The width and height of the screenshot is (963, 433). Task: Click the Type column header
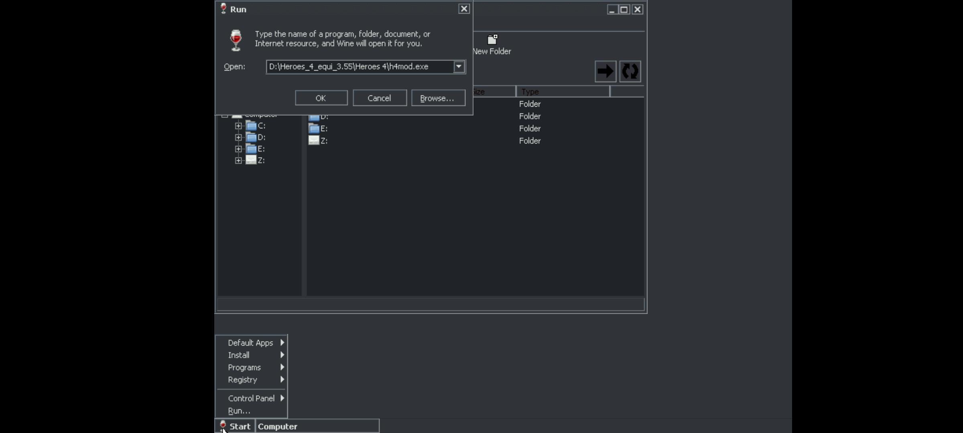point(562,92)
